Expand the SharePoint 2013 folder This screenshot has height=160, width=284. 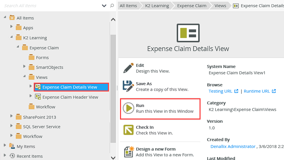[x=11, y=116]
